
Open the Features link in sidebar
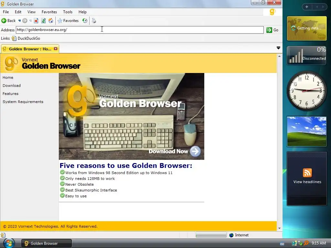point(11,94)
